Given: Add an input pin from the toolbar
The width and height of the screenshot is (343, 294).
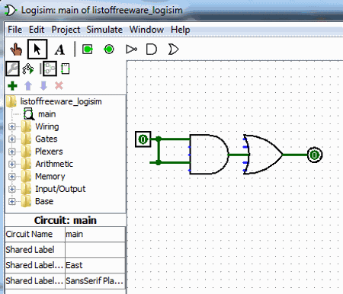Looking at the screenshot, I should [88, 50].
